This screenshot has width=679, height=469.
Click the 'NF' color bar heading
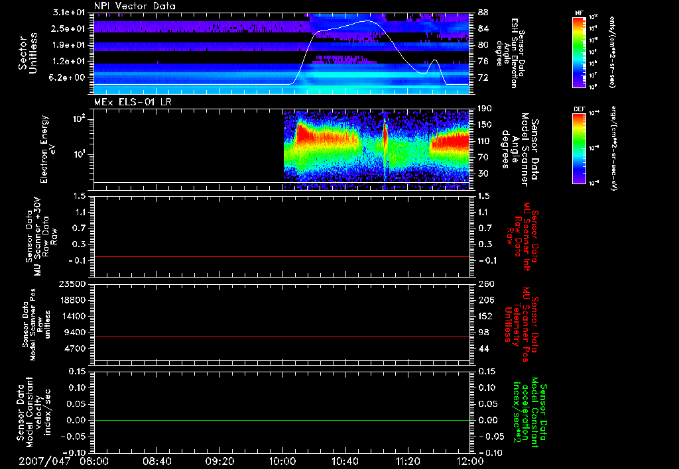coord(579,13)
